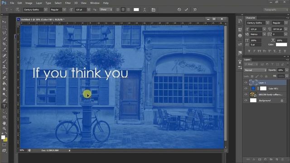Switch to the Character panel tab
This screenshot has width=290, height=163.
pos(251,18)
